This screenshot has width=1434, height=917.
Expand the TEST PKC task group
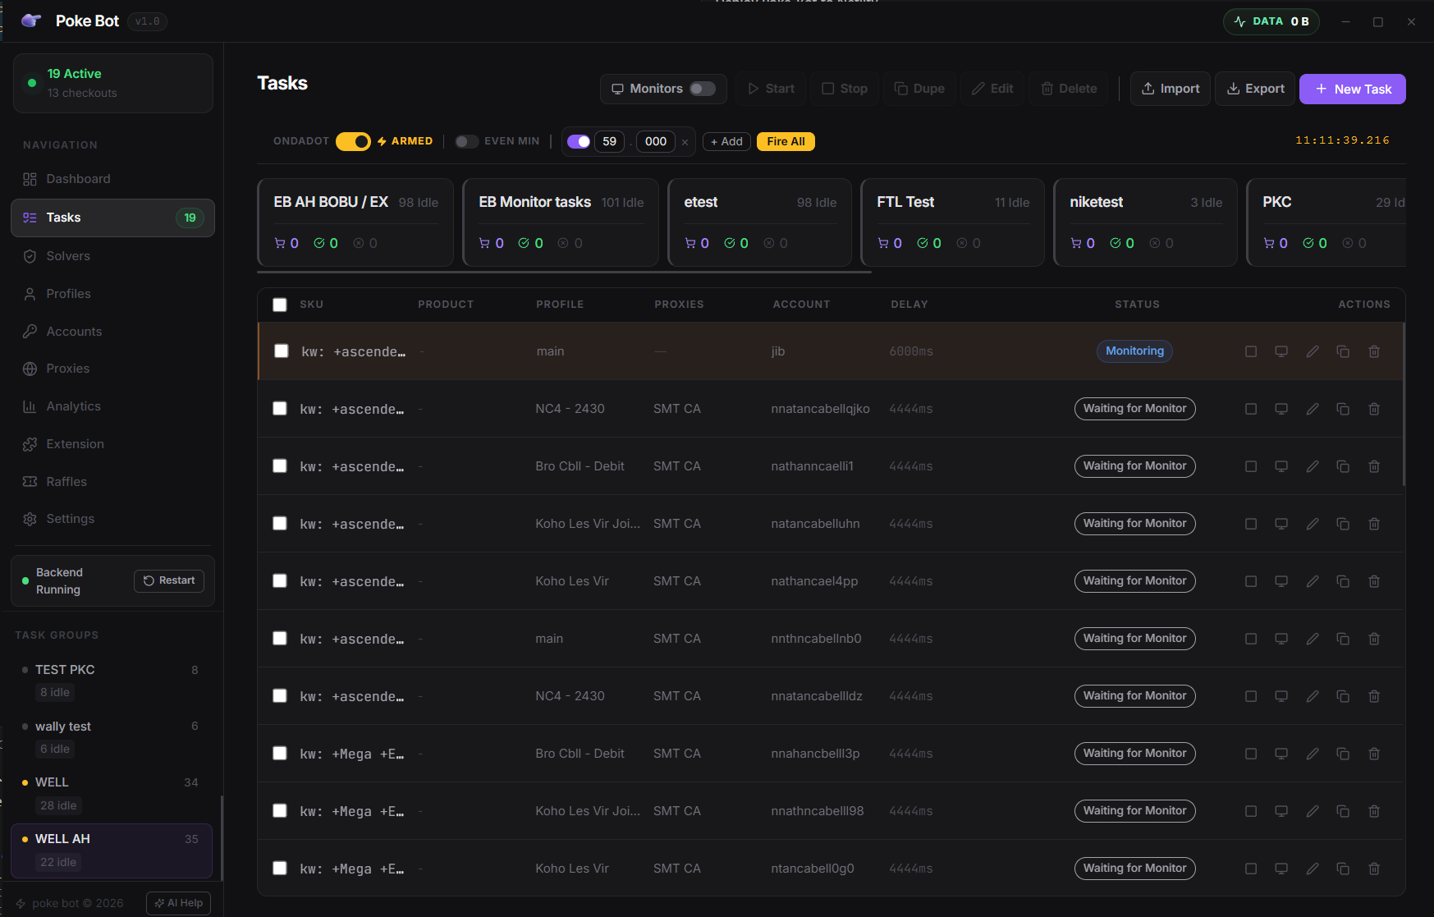66,669
